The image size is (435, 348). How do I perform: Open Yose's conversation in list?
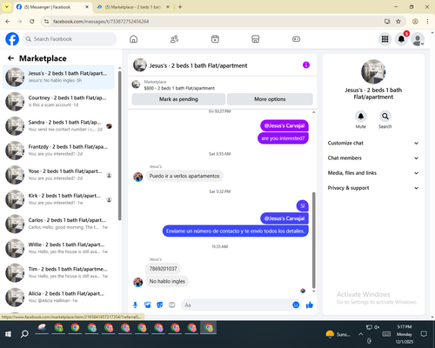pos(59,175)
